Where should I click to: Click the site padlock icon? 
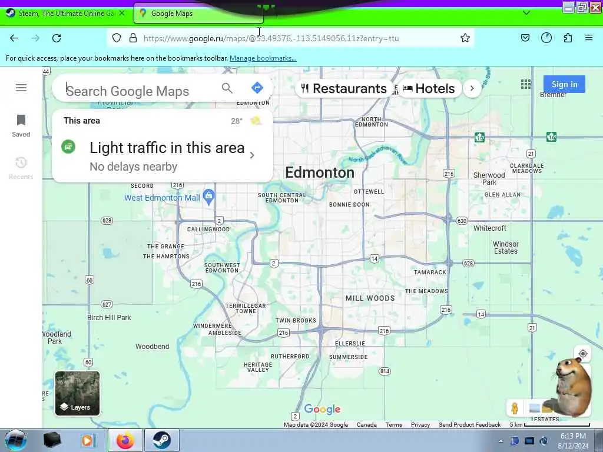[133, 38]
